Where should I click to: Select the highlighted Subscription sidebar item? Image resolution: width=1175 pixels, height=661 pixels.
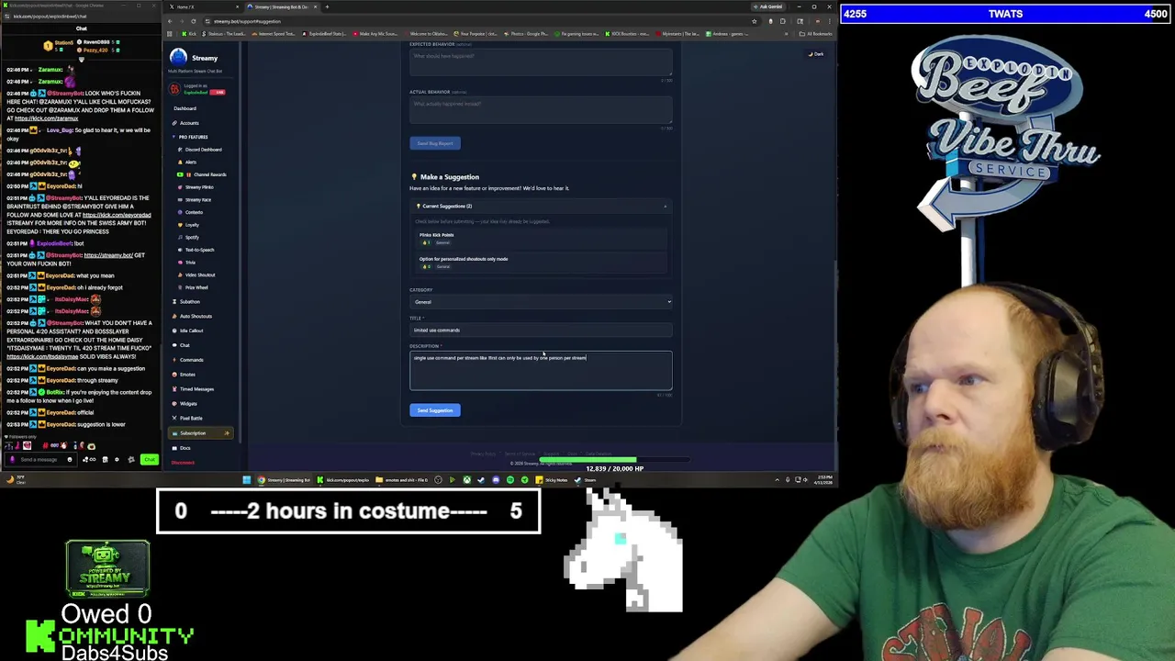pyautogui.click(x=199, y=433)
